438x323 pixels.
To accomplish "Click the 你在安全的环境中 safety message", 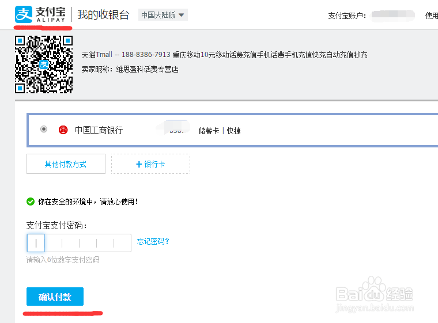I will pos(88,202).
